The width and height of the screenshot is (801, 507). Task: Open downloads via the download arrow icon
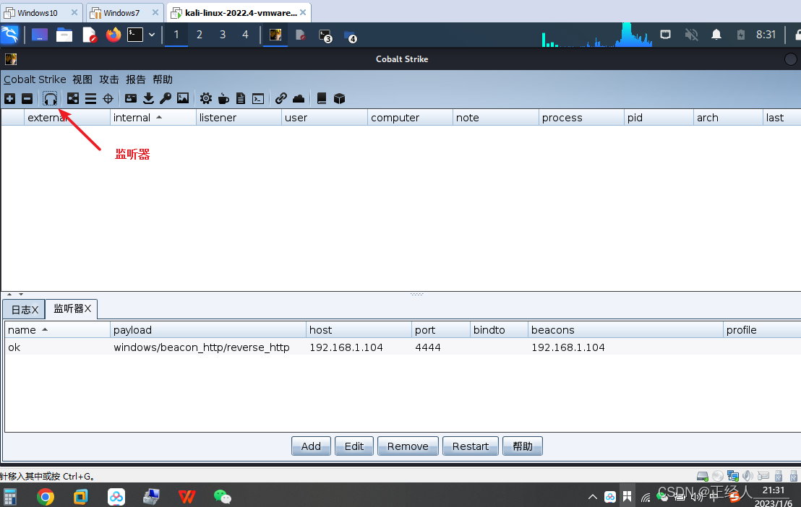pos(148,98)
